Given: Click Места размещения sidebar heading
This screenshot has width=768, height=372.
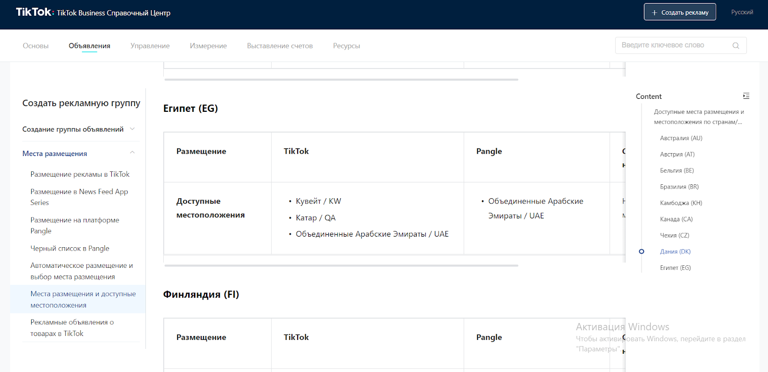Looking at the screenshot, I should click(x=55, y=154).
